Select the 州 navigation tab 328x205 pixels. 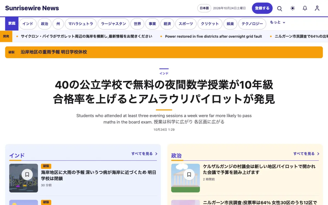tap(58, 24)
